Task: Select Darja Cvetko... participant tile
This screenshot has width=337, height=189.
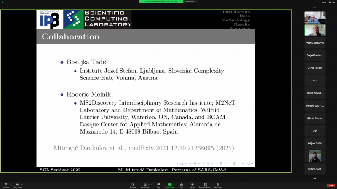Action: (315, 55)
